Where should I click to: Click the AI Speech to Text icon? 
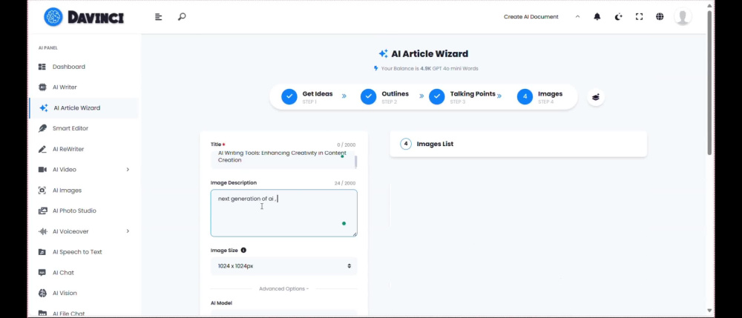pos(42,252)
